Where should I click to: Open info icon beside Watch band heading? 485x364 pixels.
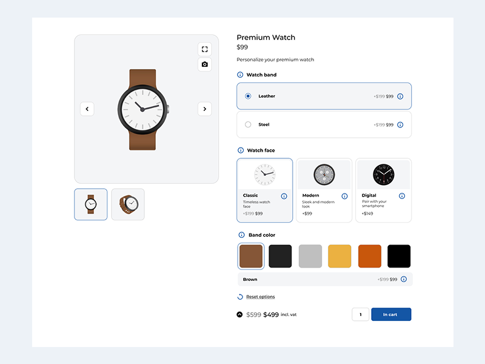click(240, 75)
